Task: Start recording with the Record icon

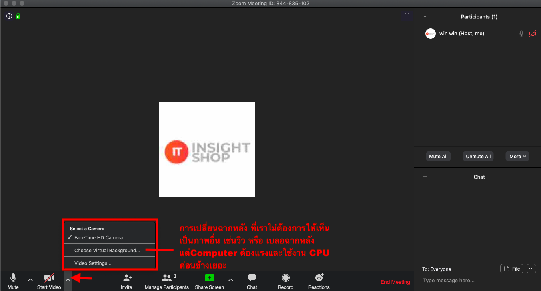Action: point(286,278)
